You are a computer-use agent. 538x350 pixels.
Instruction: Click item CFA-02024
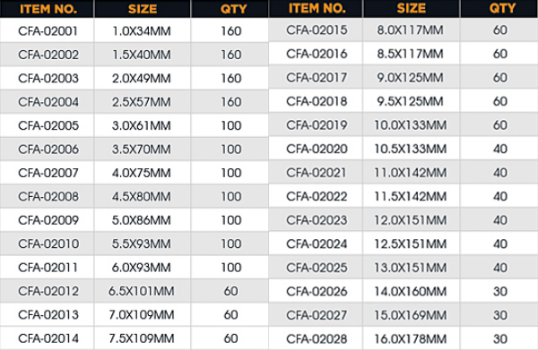pyautogui.click(x=317, y=243)
